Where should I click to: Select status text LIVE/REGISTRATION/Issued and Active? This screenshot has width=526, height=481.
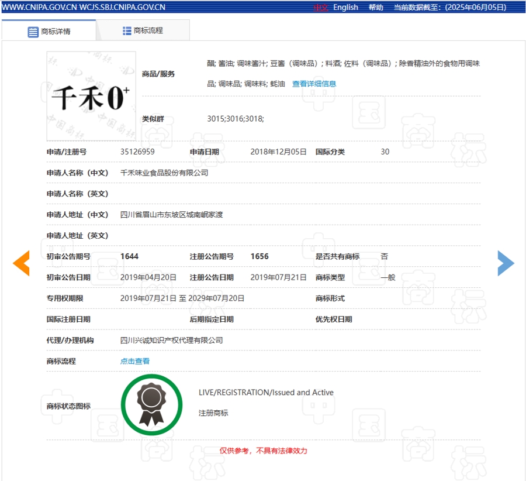pyautogui.click(x=266, y=392)
